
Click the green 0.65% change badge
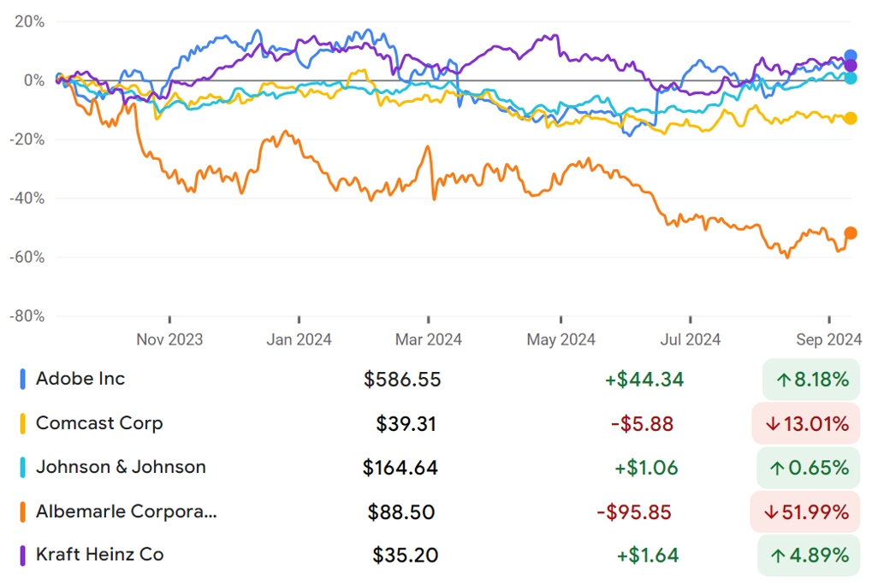809,468
